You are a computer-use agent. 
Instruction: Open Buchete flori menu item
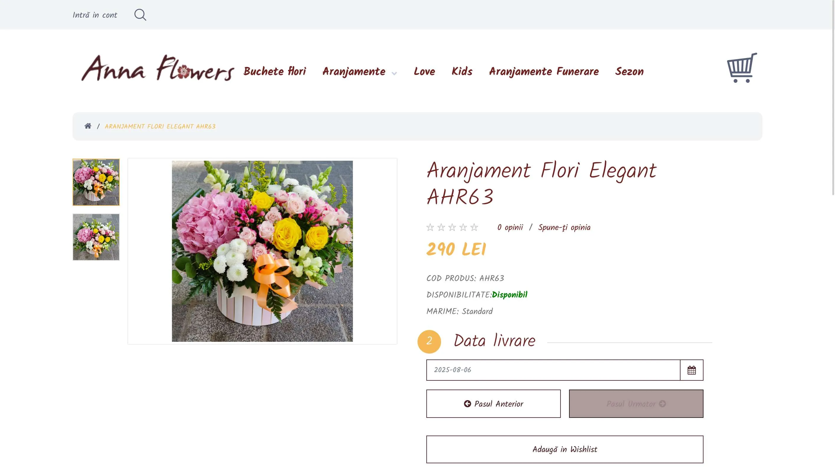275,71
